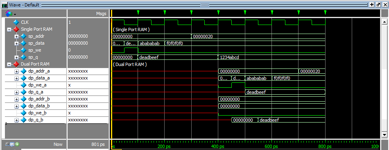Click the red Dual Port RAM group icon
This screenshot has width=389, height=150.
point(16,64)
